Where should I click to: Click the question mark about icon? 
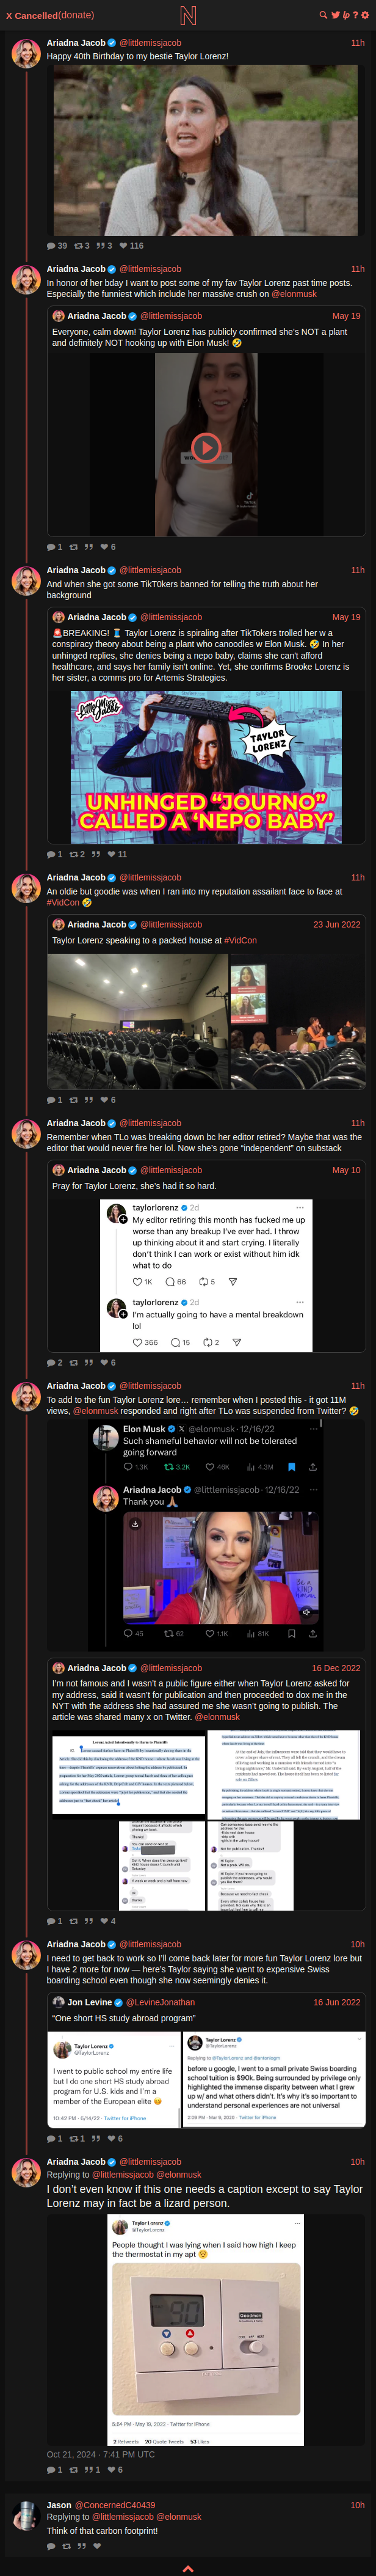356,15
